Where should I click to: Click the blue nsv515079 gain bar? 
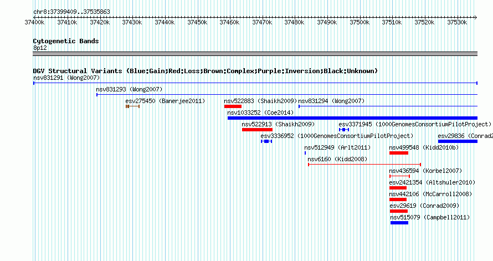point(399,223)
